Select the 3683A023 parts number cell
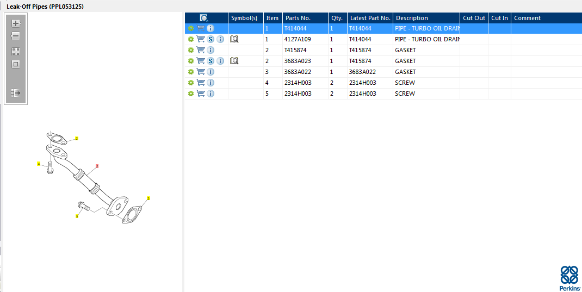Viewport: 582px width, 292px height. coord(305,61)
